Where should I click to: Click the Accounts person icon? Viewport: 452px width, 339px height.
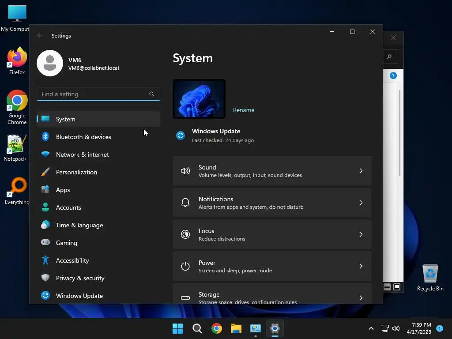45,207
